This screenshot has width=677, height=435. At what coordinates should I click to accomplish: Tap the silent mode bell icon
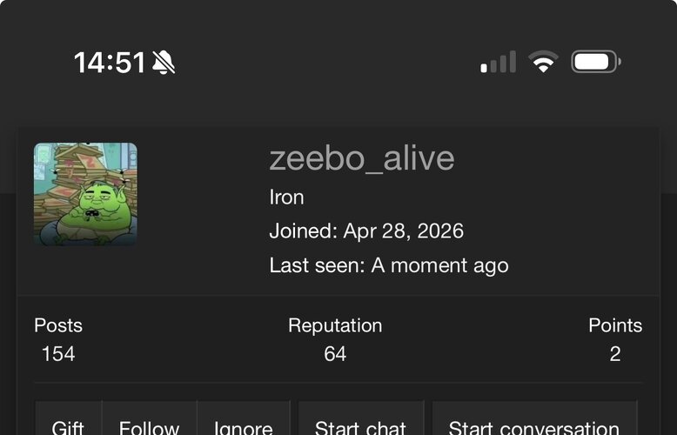(x=164, y=62)
